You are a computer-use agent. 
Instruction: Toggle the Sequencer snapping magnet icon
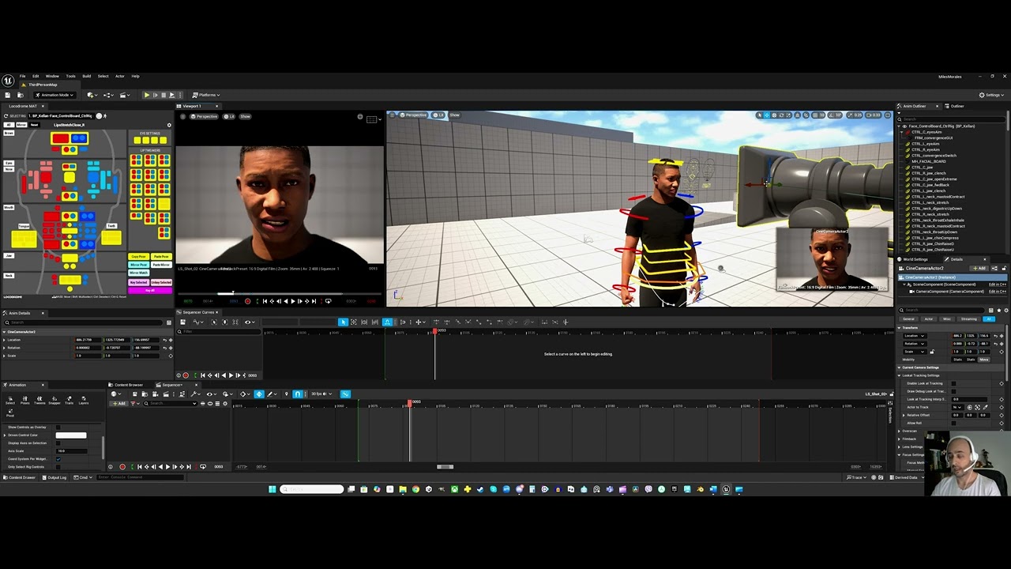tap(298, 394)
